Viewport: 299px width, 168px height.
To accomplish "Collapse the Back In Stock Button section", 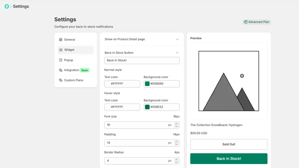I will [x=177, y=53].
